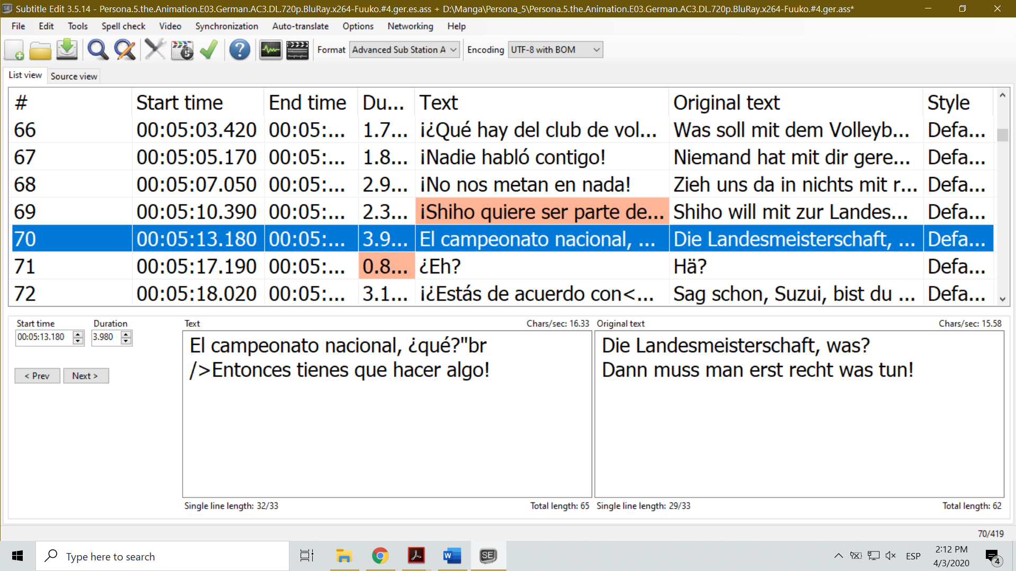Image resolution: width=1016 pixels, height=571 pixels.
Task: Increase start time with the up spinner
Action: (78, 334)
